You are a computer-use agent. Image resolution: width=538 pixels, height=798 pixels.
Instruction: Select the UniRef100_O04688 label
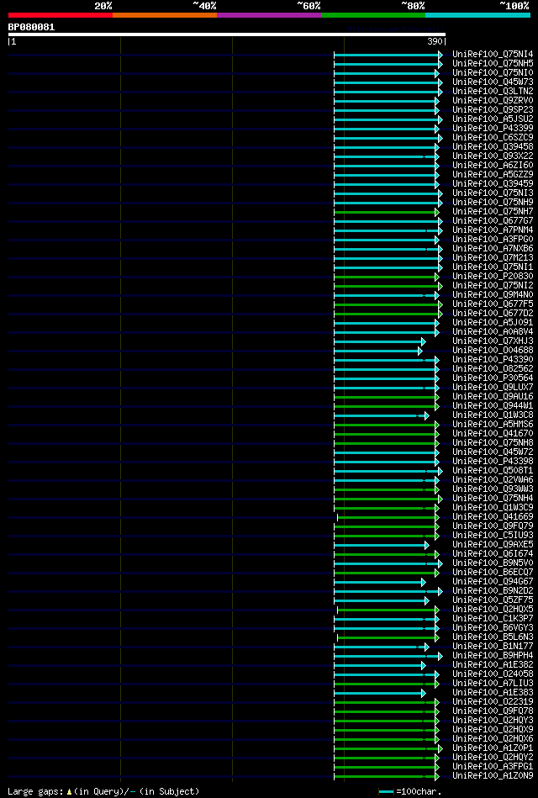coord(493,351)
